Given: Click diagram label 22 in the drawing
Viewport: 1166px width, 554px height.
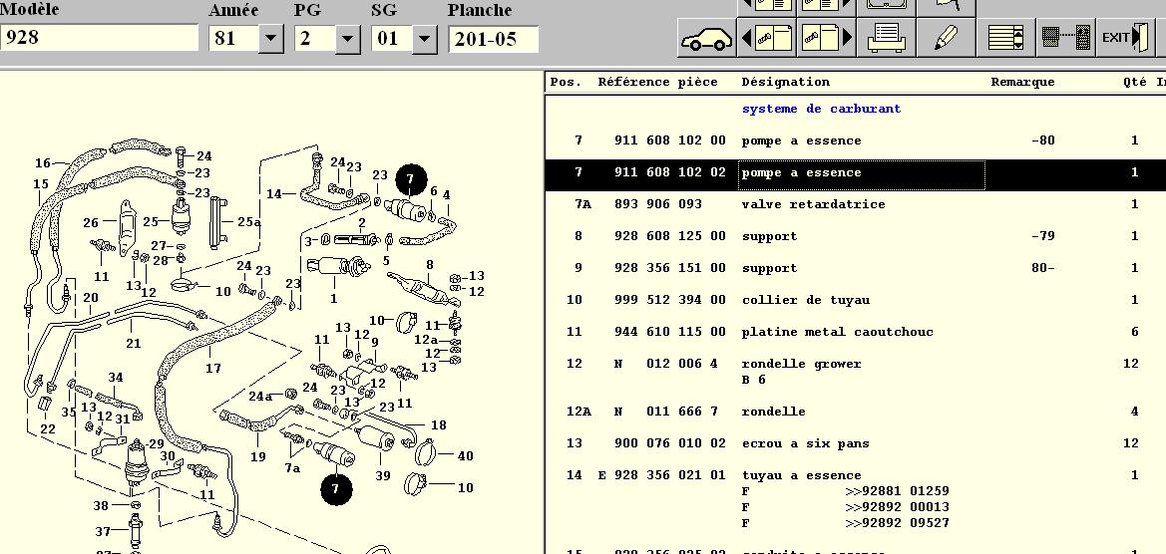Looking at the screenshot, I should coord(48,429).
